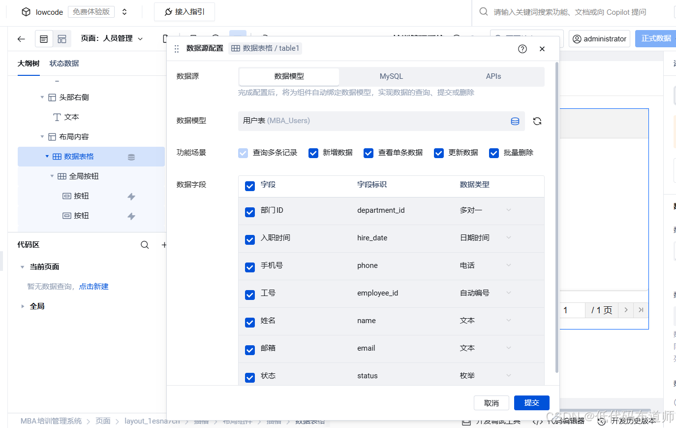This screenshot has height=428, width=676.
Task: Select the APIs data source tab
Action: pyautogui.click(x=493, y=76)
